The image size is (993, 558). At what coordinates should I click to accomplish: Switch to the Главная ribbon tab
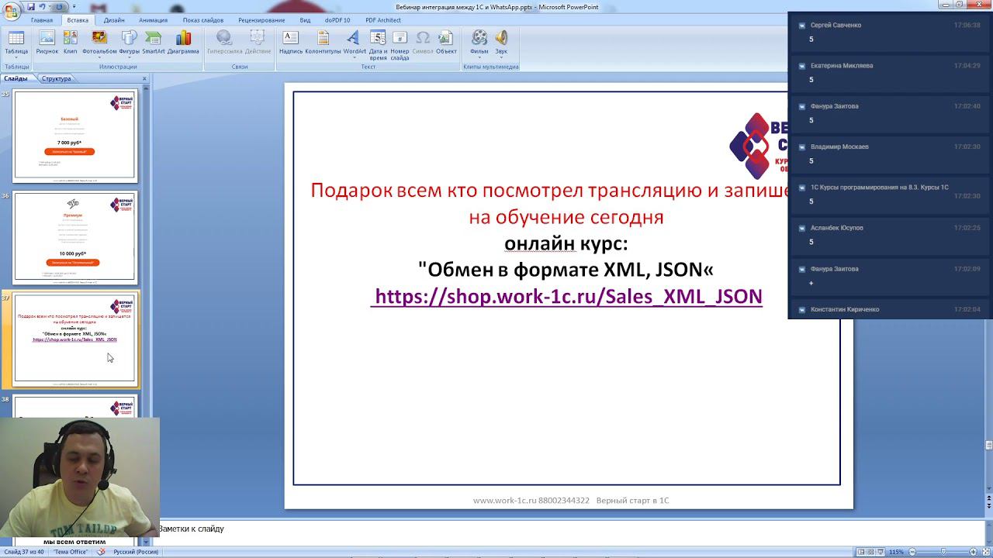click(42, 20)
